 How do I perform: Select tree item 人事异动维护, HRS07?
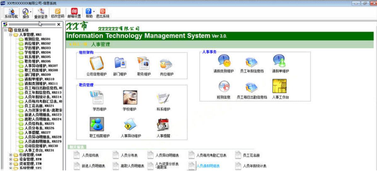[41, 66]
